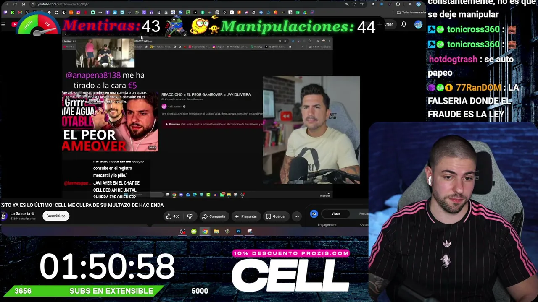Like the video with thumbs up
The width and height of the screenshot is (538, 302).
[x=172, y=216]
